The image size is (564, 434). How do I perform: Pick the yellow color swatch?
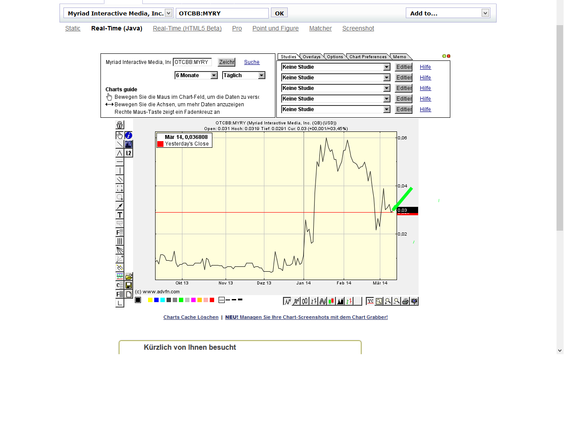150,300
